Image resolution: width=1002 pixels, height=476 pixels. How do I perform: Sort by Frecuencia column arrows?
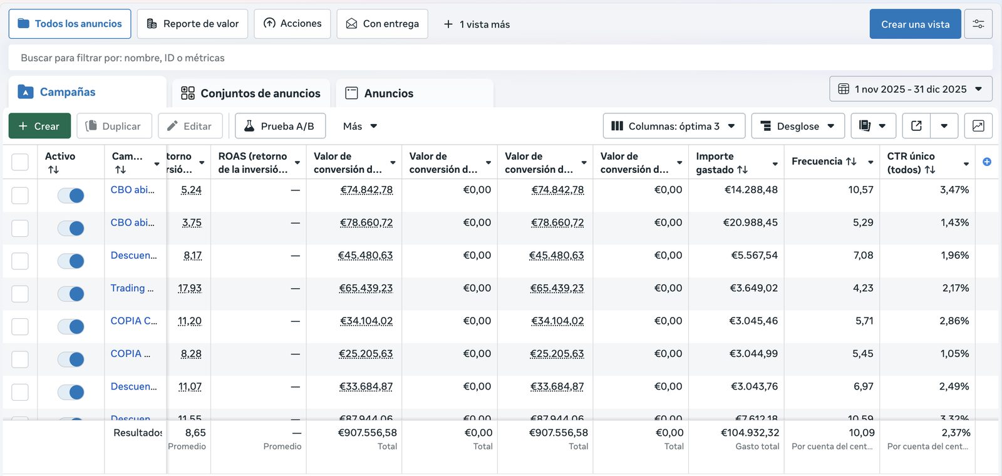point(851,162)
